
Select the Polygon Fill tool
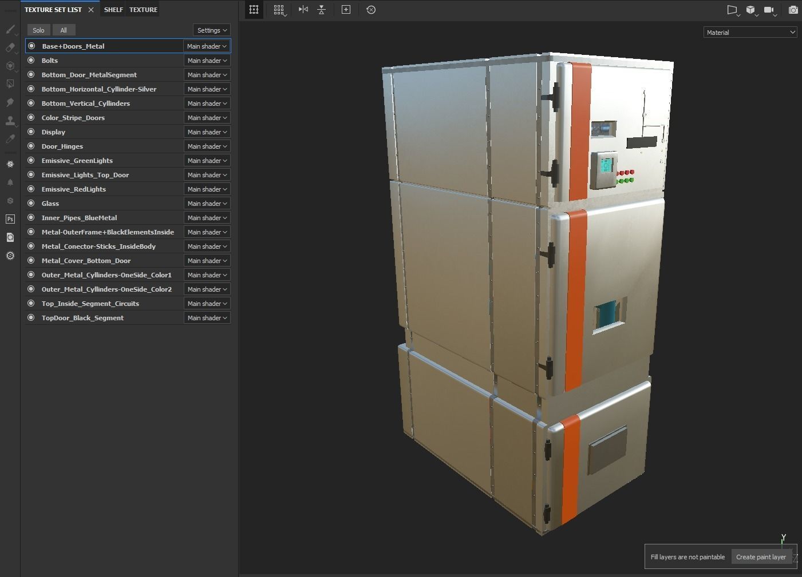click(10, 84)
